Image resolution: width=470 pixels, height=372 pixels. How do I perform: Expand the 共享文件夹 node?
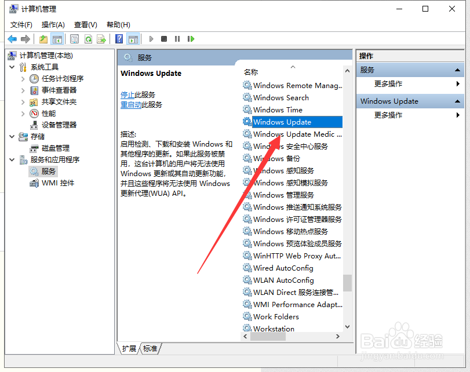pyautogui.click(x=23, y=102)
